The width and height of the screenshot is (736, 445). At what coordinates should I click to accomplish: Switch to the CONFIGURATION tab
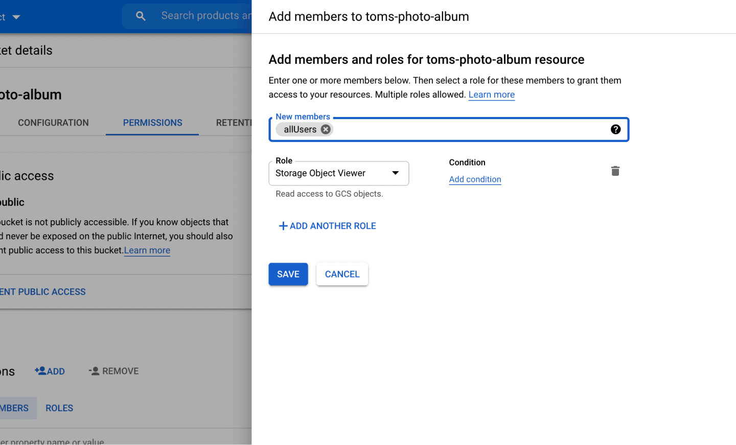click(53, 123)
